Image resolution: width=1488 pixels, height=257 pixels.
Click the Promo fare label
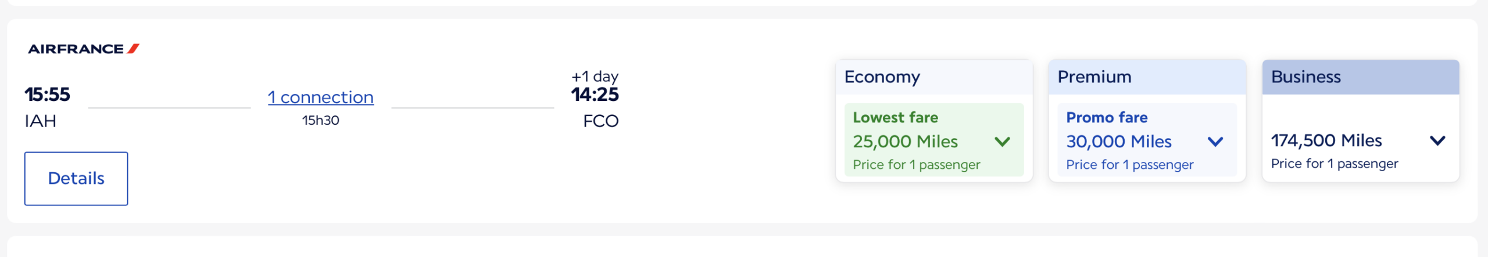pyautogui.click(x=1107, y=118)
